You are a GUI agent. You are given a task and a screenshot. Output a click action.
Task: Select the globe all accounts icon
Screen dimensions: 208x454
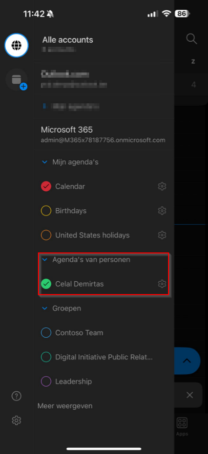(x=16, y=45)
